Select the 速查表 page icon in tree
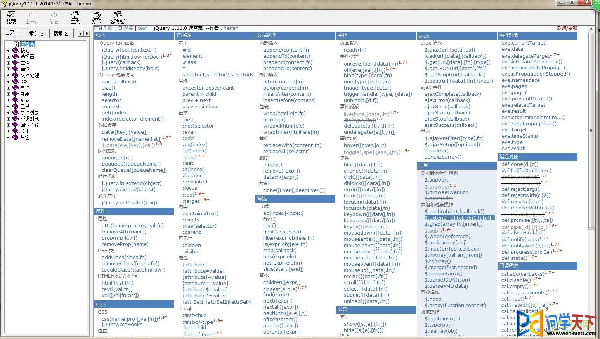Viewport: 600px width, 339px height. coord(16,44)
